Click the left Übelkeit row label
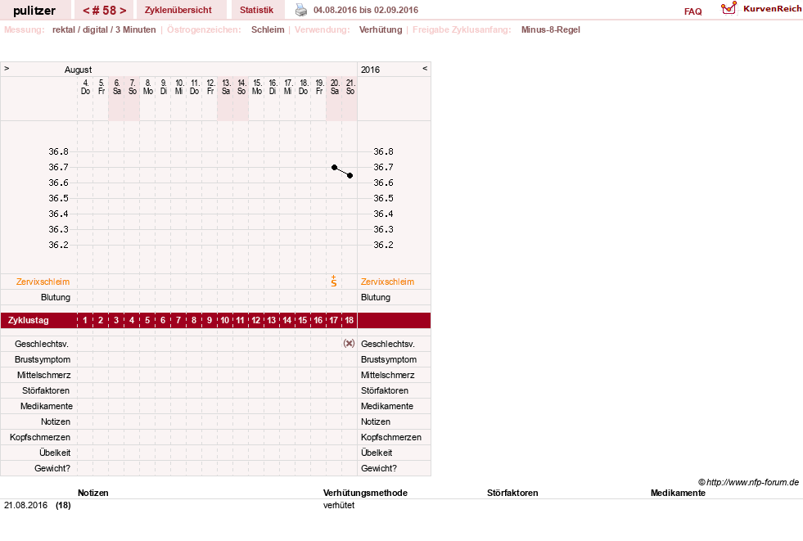This screenshot has height=541, width=803. click(x=55, y=453)
